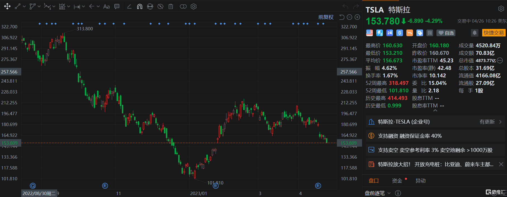
Task: Click the orange downtrend short-selling icon
Action: coord(410,33)
